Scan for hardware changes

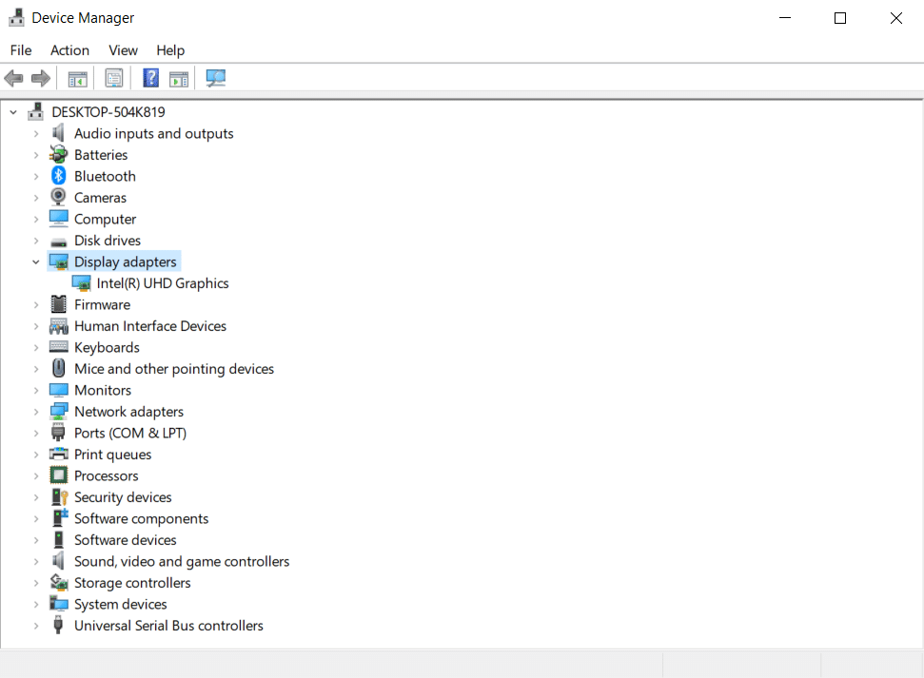pyautogui.click(x=215, y=77)
